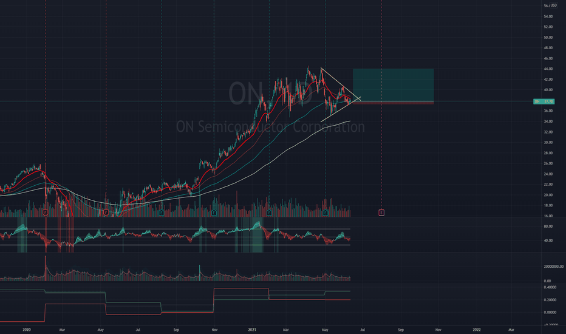Open the May 2021 earnings marker
The height and width of the screenshot is (334, 566).
pos(326,213)
